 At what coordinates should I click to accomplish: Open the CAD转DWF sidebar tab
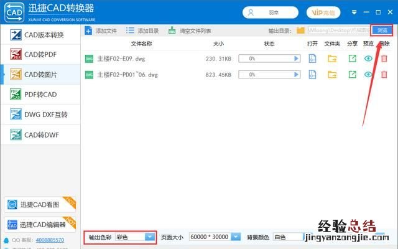click(40, 134)
